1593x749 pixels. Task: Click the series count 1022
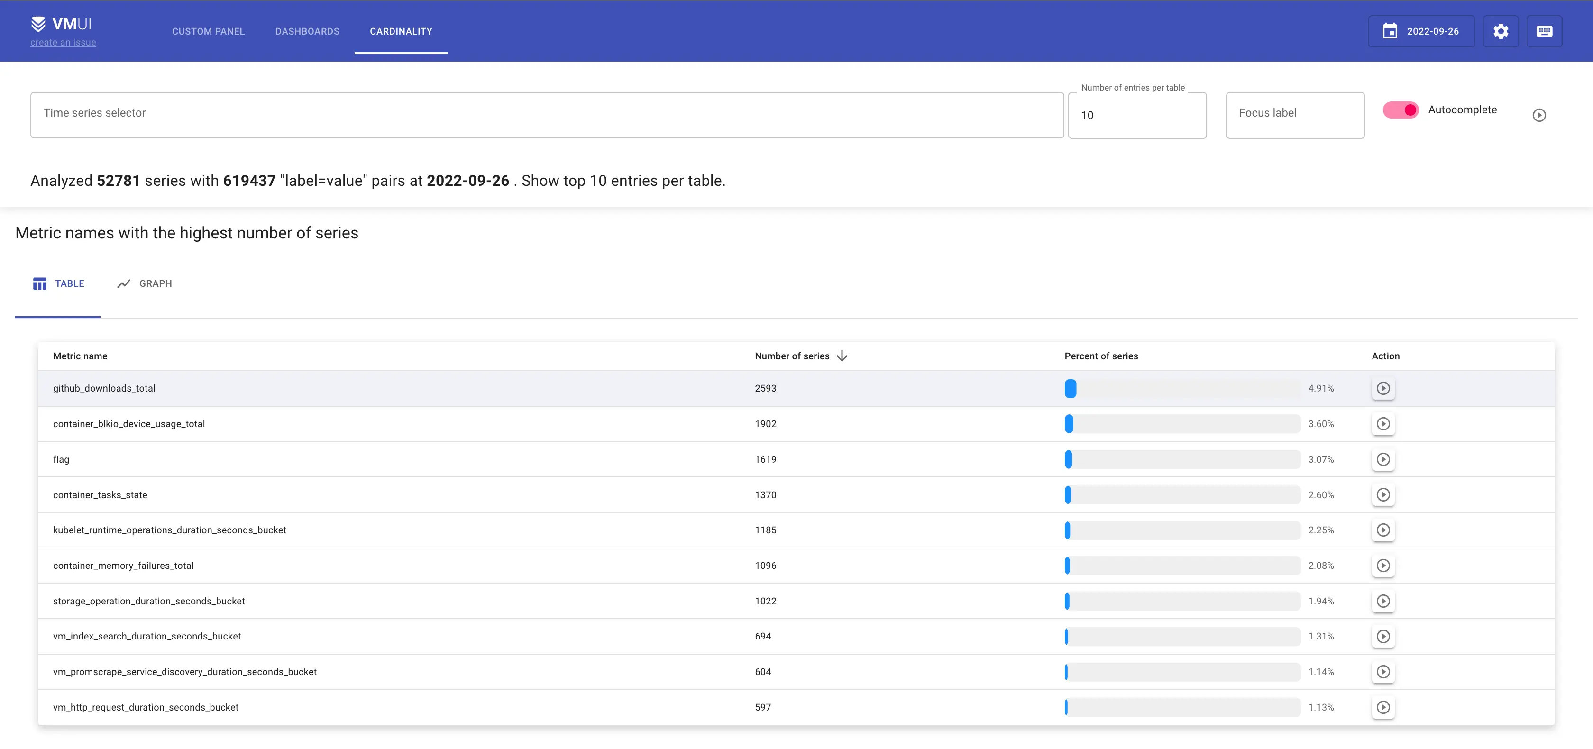click(766, 601)
